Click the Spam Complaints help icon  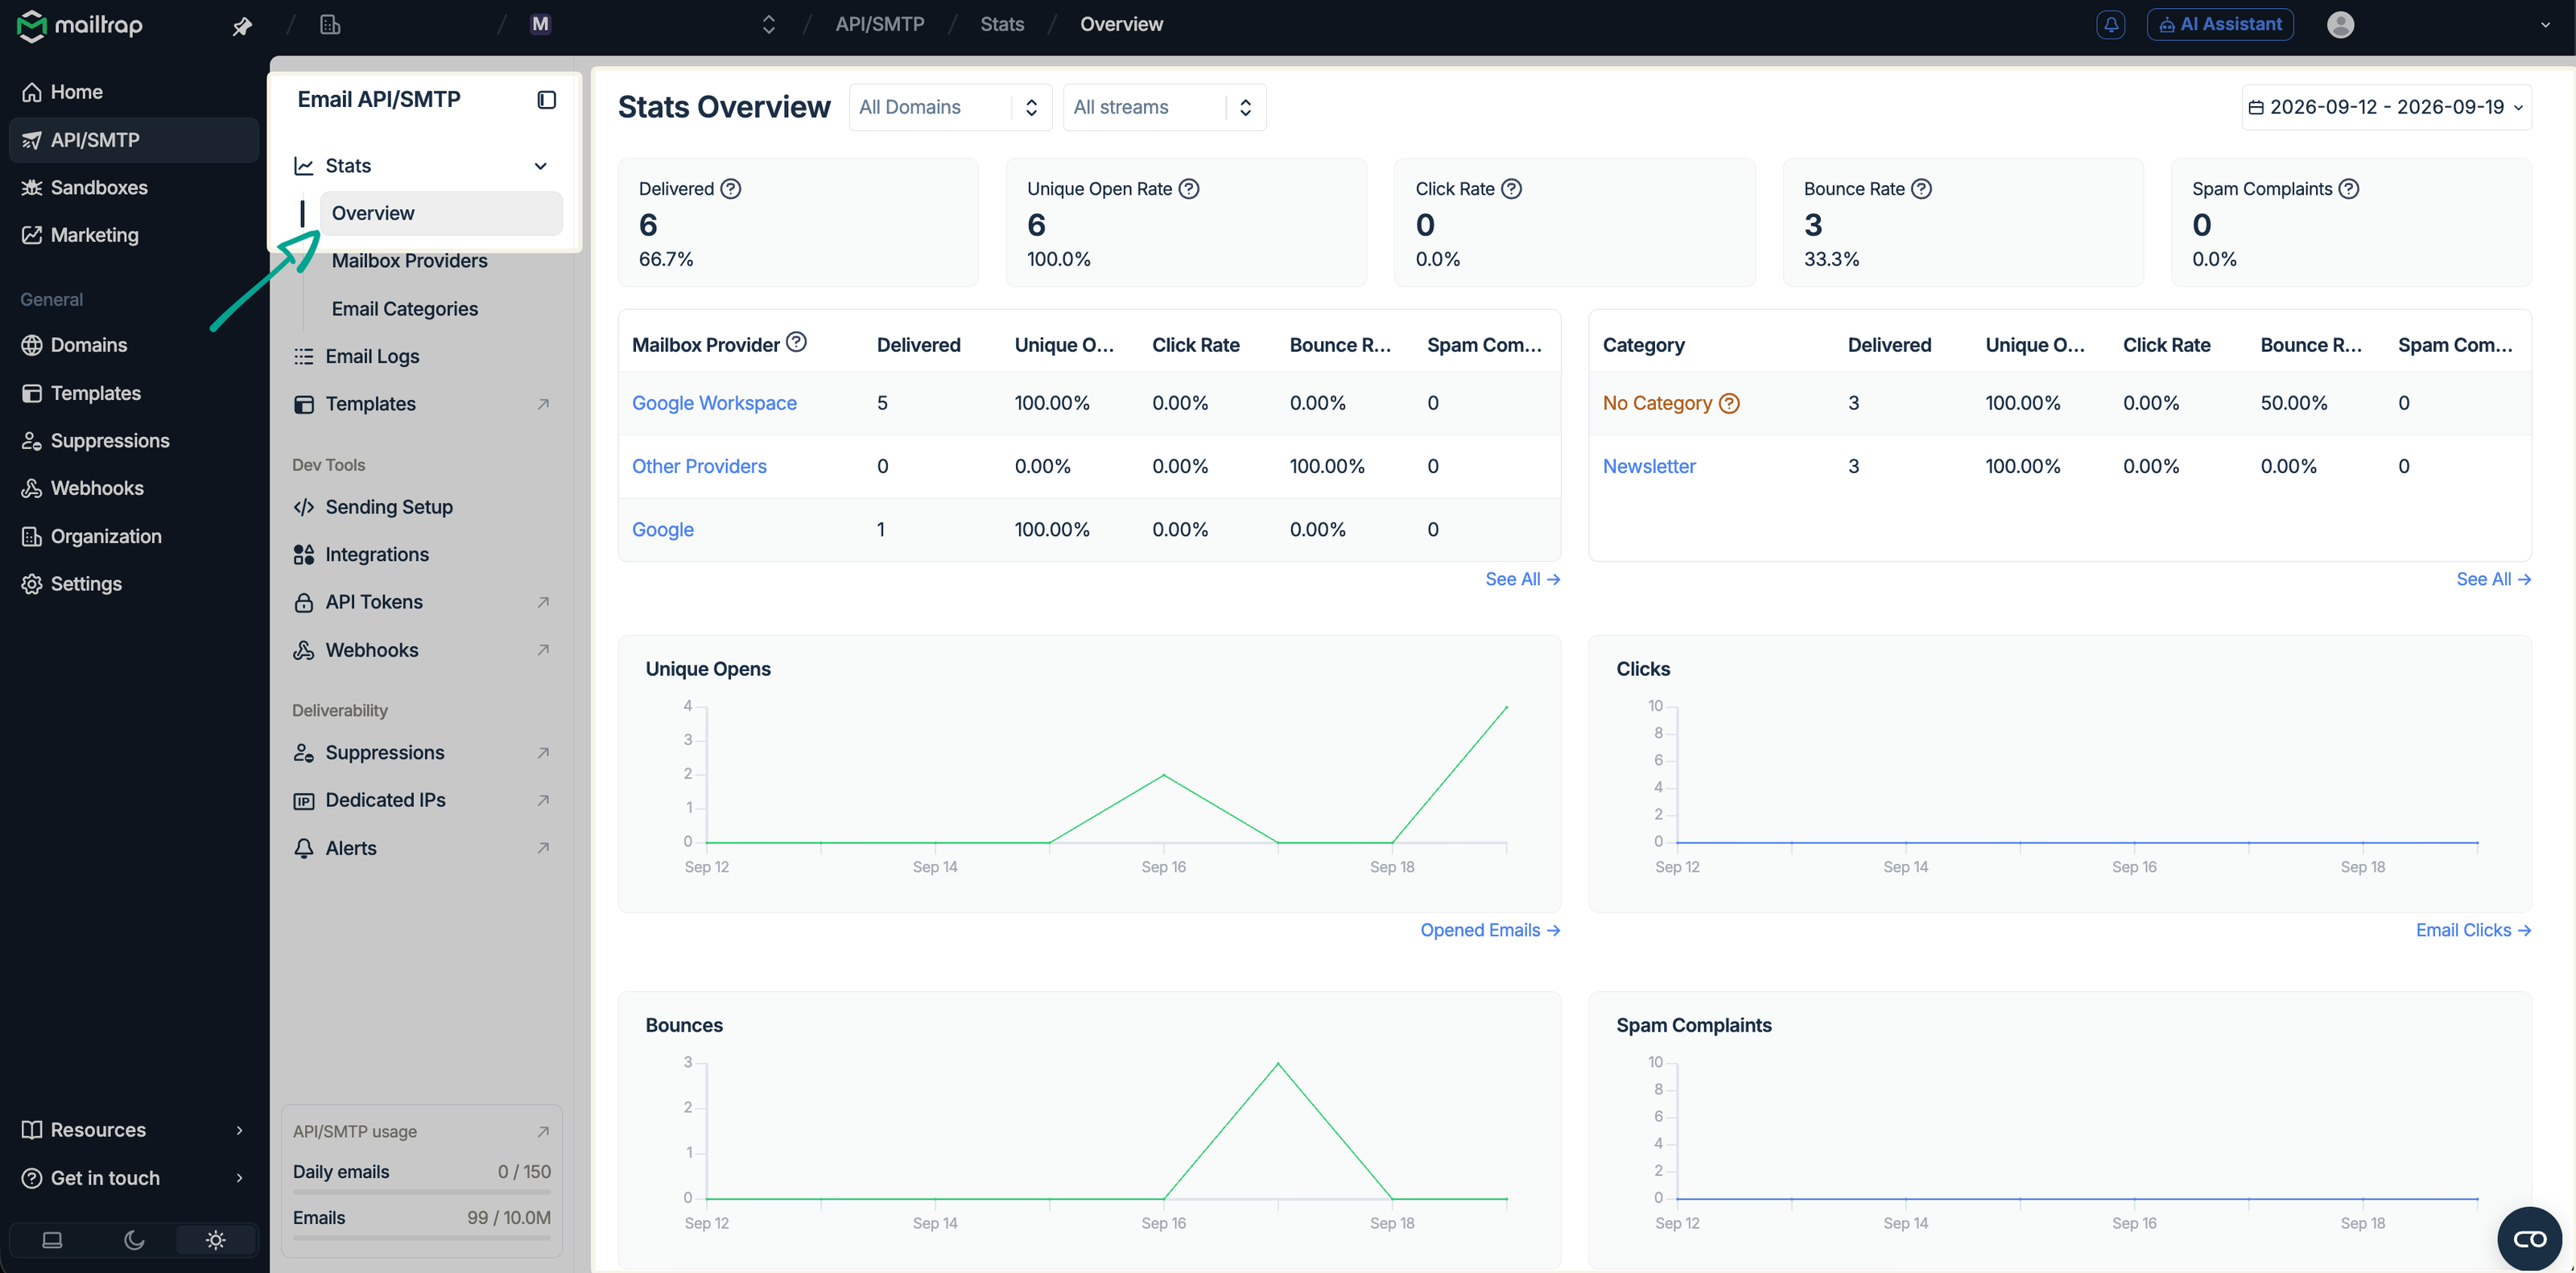(2348, 187)
